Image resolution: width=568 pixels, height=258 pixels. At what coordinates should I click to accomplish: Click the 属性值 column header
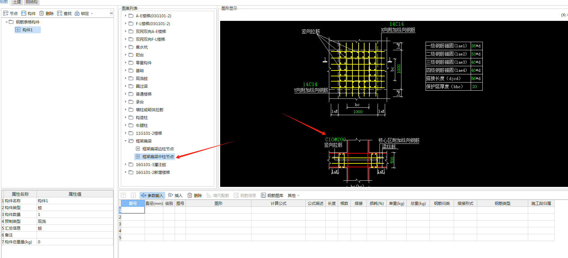tap(75, 194)
